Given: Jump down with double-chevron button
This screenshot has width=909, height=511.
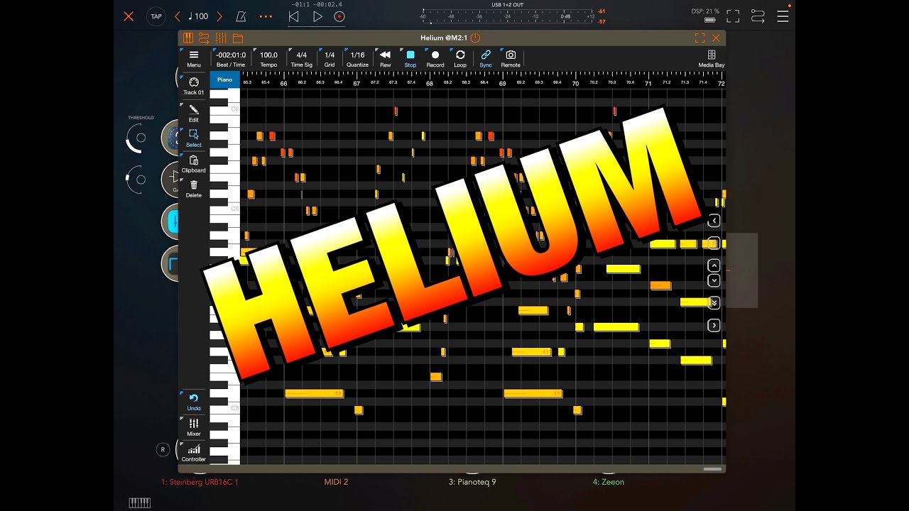Looking at the screenshot, I should 714,303.
